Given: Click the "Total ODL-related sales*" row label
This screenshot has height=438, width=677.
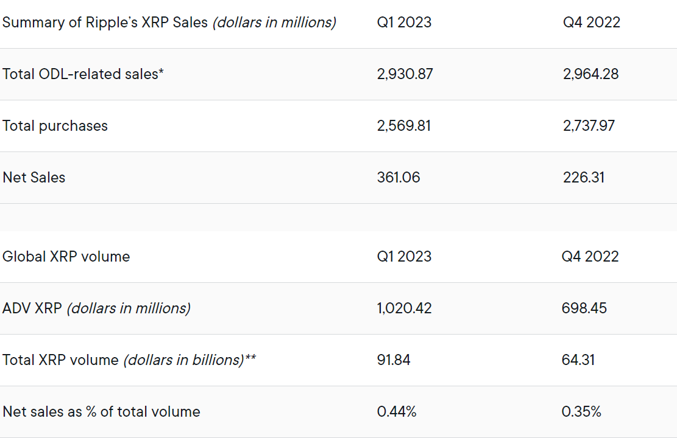Looking at the screenshot, I should tap(83, 74).
